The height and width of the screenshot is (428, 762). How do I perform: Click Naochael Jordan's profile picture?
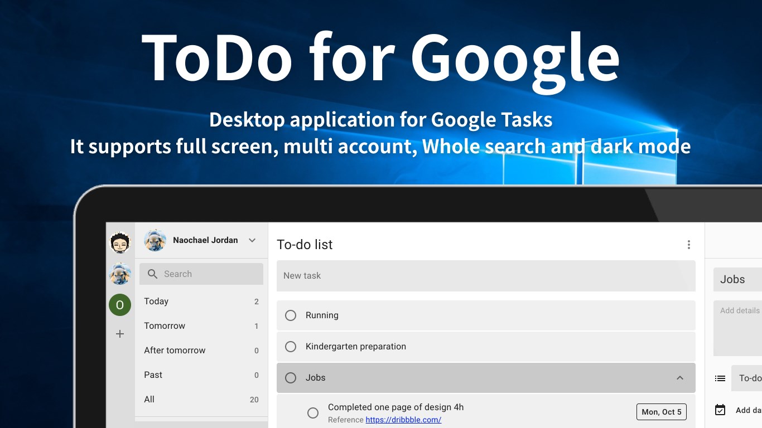155,240
